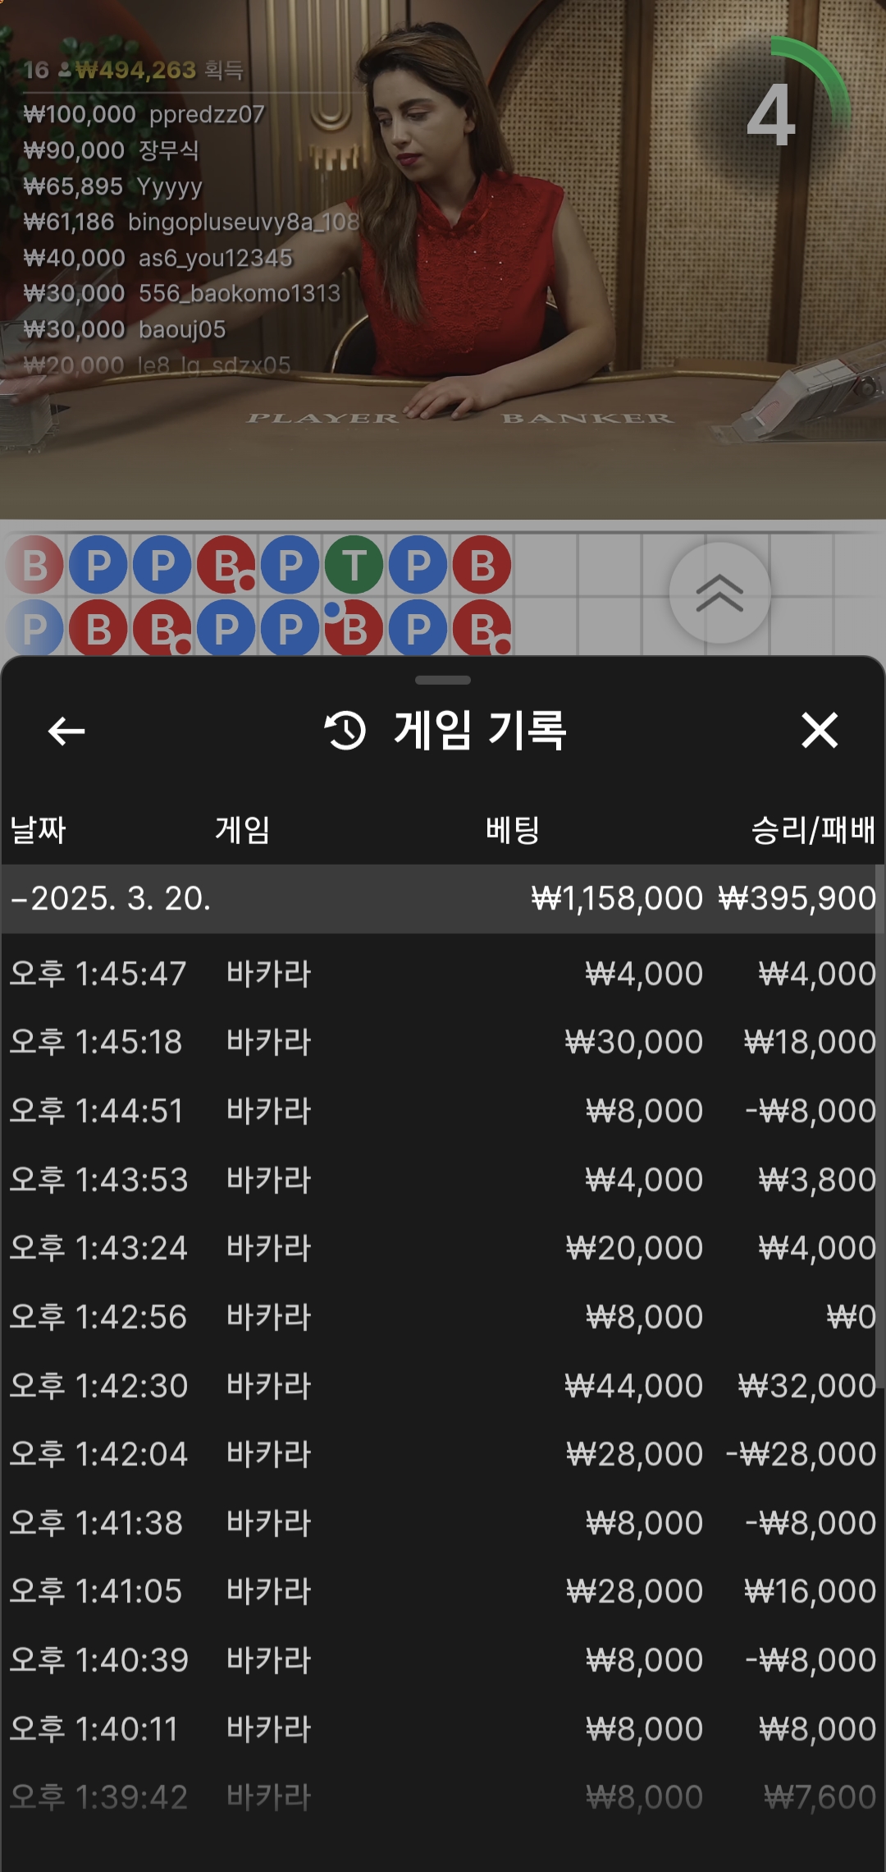View the 오후 1:45:18 round betting ₩30,000

443,1042
